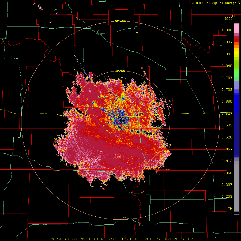Click the Correlation Coefficient caption at bottom
Viewport: 241px width, 241px height.
tap(122, 239)
